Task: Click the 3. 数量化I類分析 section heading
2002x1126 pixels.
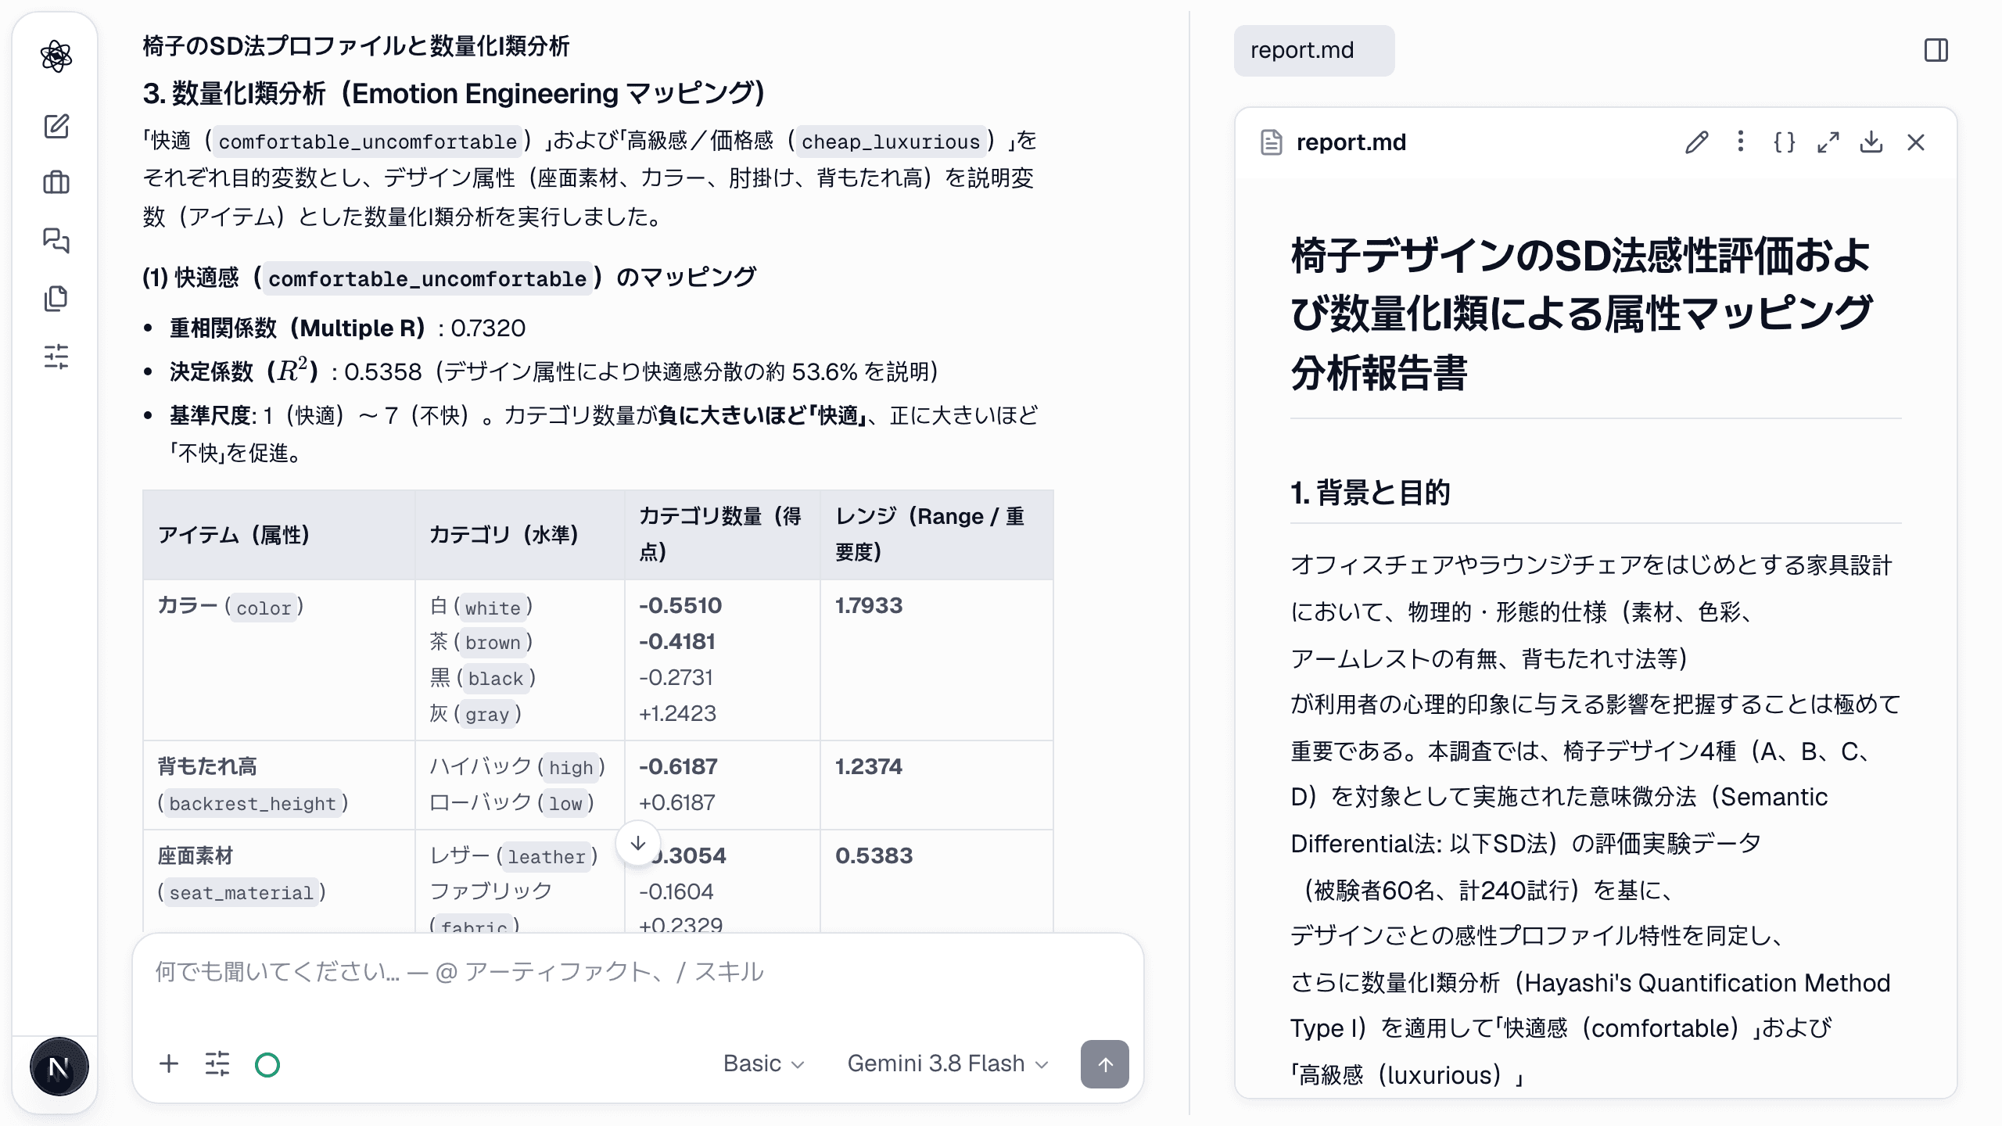Action: tap(454, 94)
